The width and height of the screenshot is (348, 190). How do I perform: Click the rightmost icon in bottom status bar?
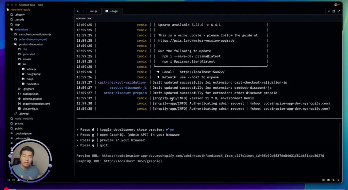click(x=339, y=180)
